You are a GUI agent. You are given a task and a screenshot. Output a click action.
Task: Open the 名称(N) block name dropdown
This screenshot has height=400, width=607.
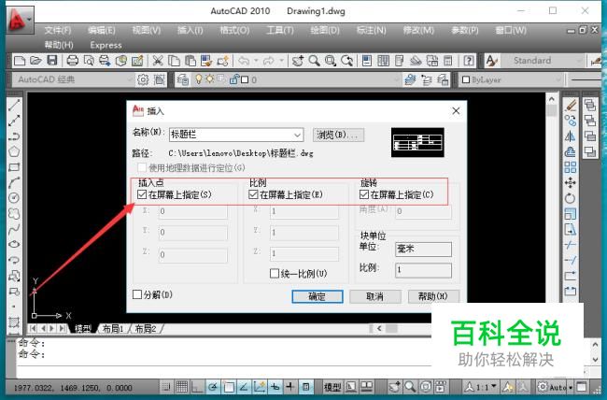coord(297,135)
